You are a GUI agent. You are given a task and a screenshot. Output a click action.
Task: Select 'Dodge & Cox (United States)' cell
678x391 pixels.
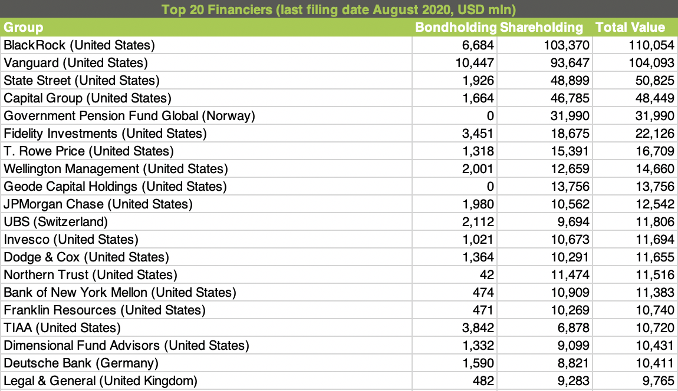[x=206, y=257]
